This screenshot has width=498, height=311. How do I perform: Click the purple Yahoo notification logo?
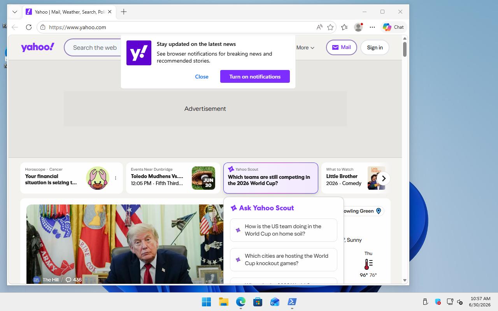coord(139,53)
